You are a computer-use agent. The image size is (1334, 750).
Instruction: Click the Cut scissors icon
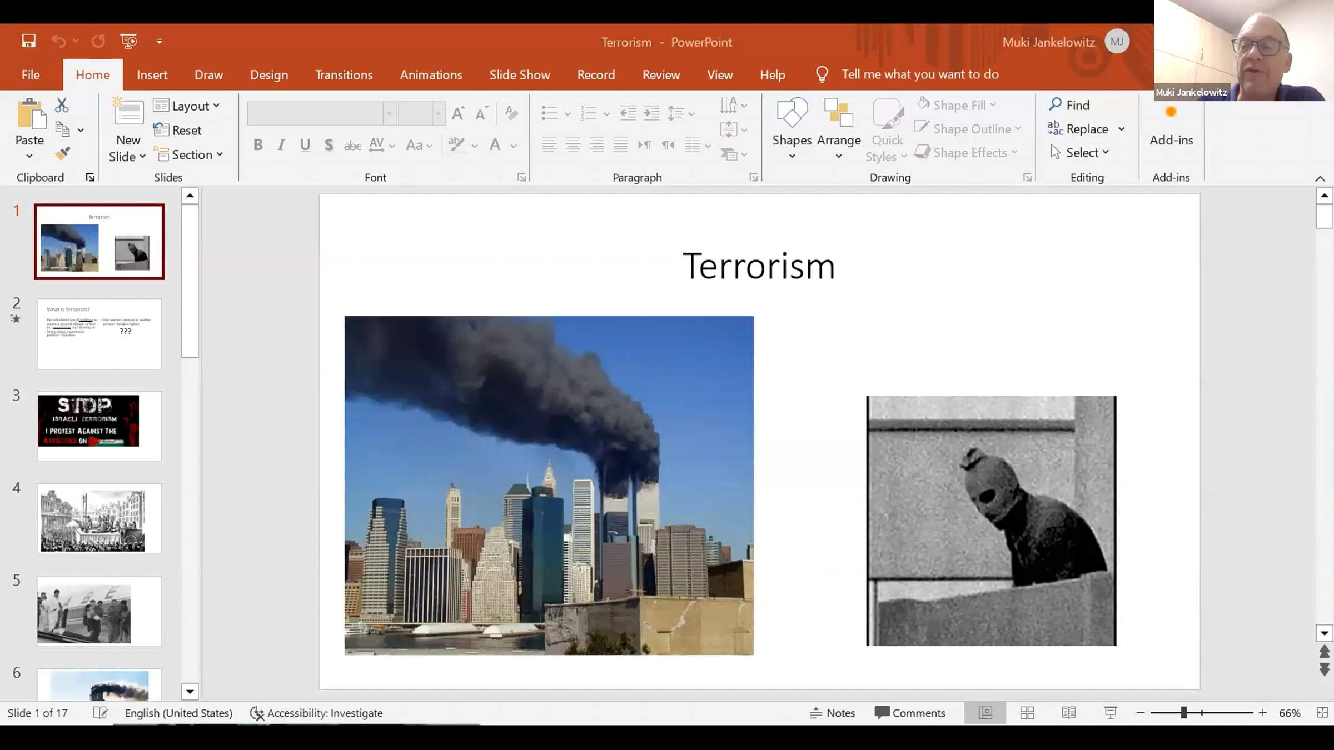point(62,105)
